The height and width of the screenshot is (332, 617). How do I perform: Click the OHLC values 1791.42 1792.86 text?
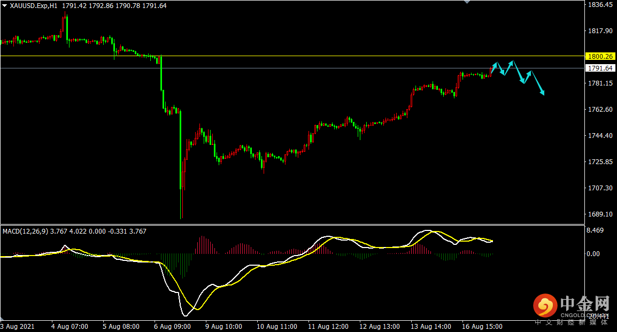87,6
